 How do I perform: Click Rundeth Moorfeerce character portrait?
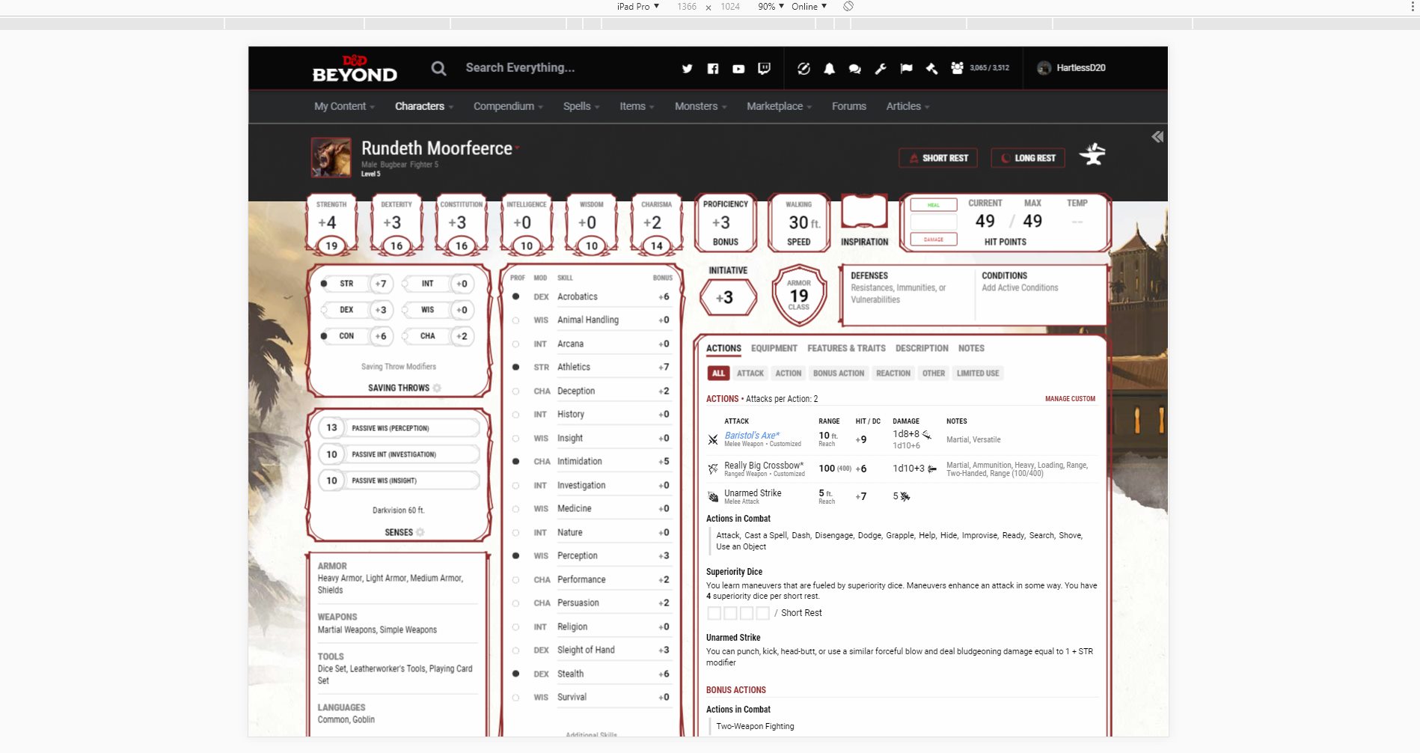tap(331, 157)
